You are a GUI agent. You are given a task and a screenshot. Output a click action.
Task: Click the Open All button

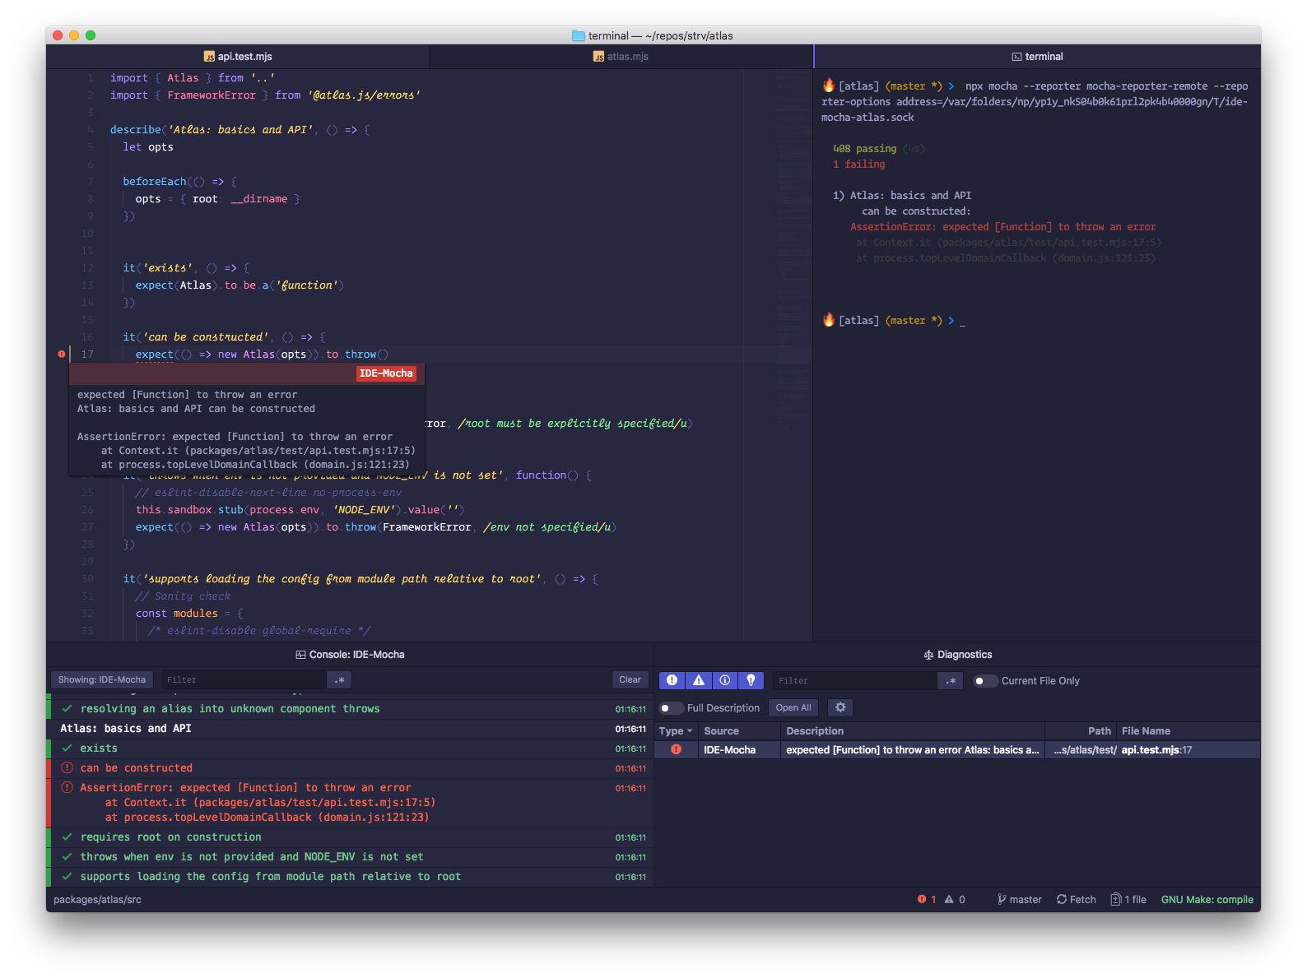pyautogui.click(x=793, y=707)
